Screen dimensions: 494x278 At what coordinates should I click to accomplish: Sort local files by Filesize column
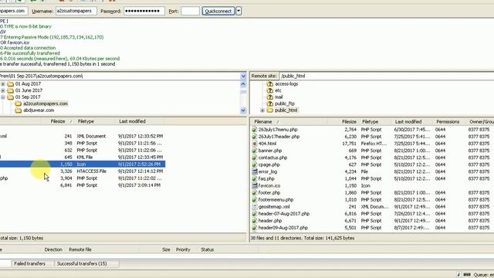click(58, 121)
